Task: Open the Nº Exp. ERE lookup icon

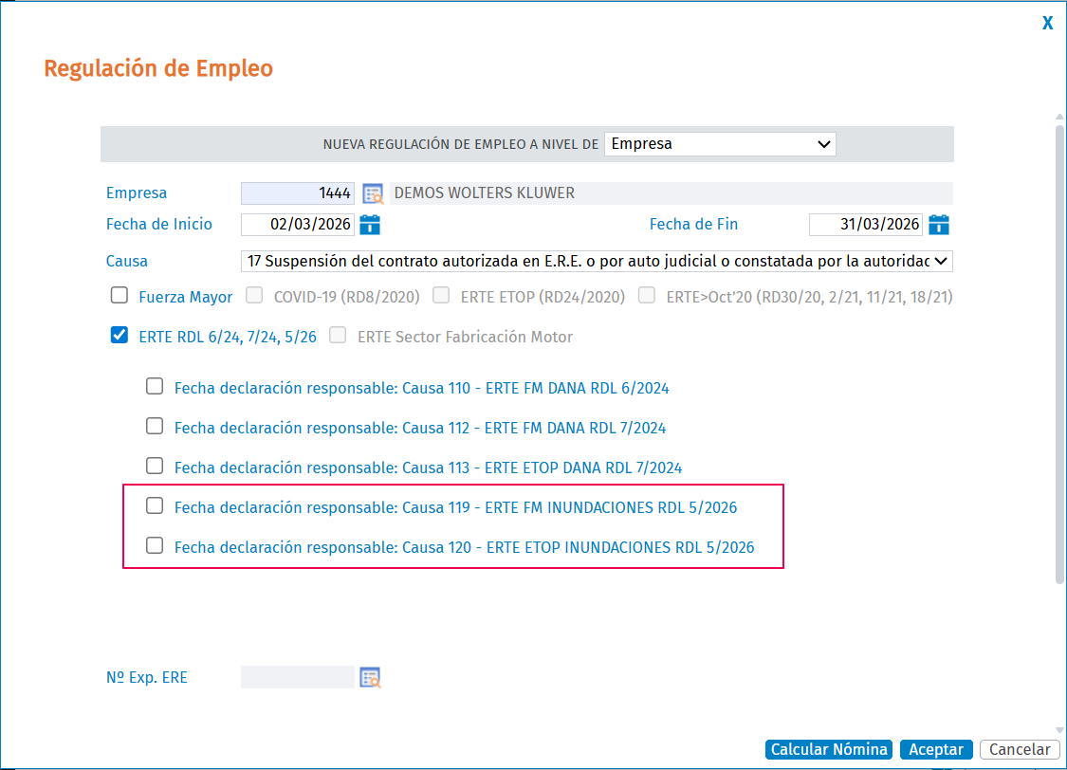Action: (370, 677)
